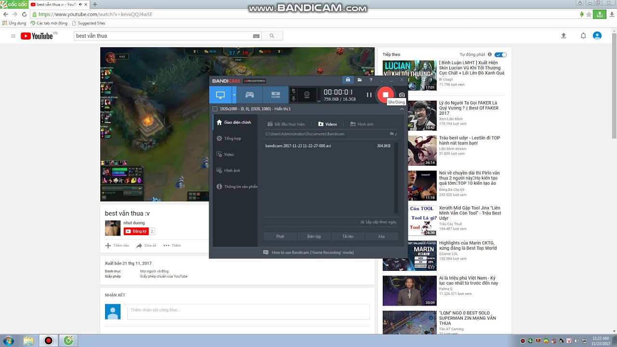Take a screenshot with the Bandicam camera icon

coord(402,95)
